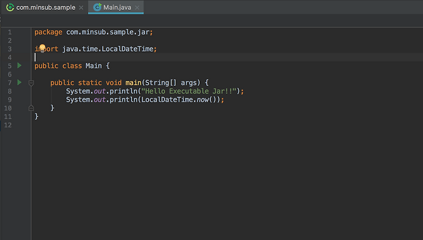Click the 'now' method call on line 9
423x240 pixels.
tap(203, 100)
